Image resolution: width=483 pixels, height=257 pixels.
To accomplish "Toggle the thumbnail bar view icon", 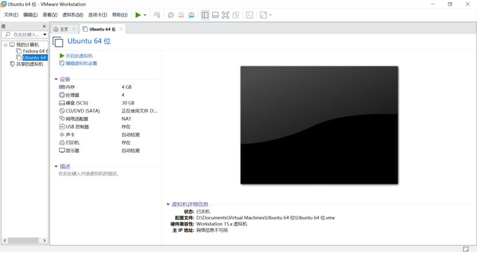I will click(215, 15).
